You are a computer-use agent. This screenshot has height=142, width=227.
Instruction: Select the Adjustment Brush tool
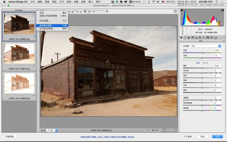click(81, 11)
